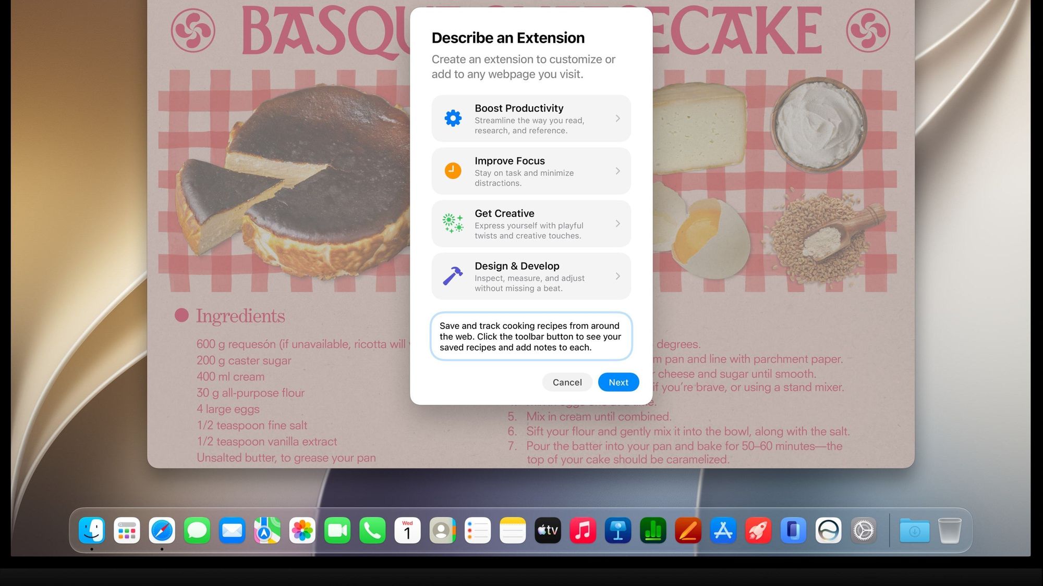Click "1/2 teaspoon vanilla extract" line

coord(266,441)
